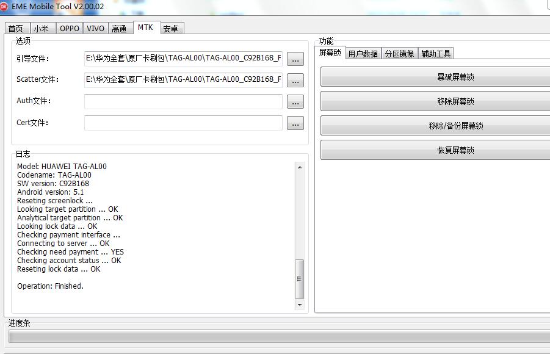The height and width of the screenshot is (354, 550).
Task: Click 'Looking target partition ... OK' log line
Action: (67, 209)
